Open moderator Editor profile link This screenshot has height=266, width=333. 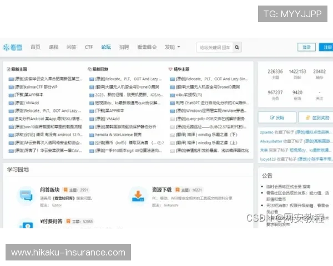[57, 205]
